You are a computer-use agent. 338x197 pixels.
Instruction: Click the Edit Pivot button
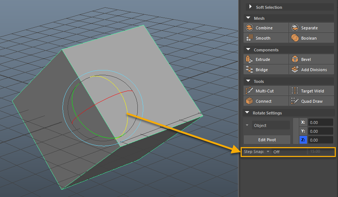click(267, 140)
